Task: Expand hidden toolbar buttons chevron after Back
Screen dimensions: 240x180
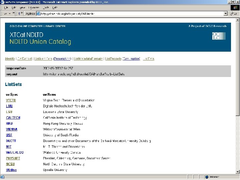Action: click(x=13, y=13)
